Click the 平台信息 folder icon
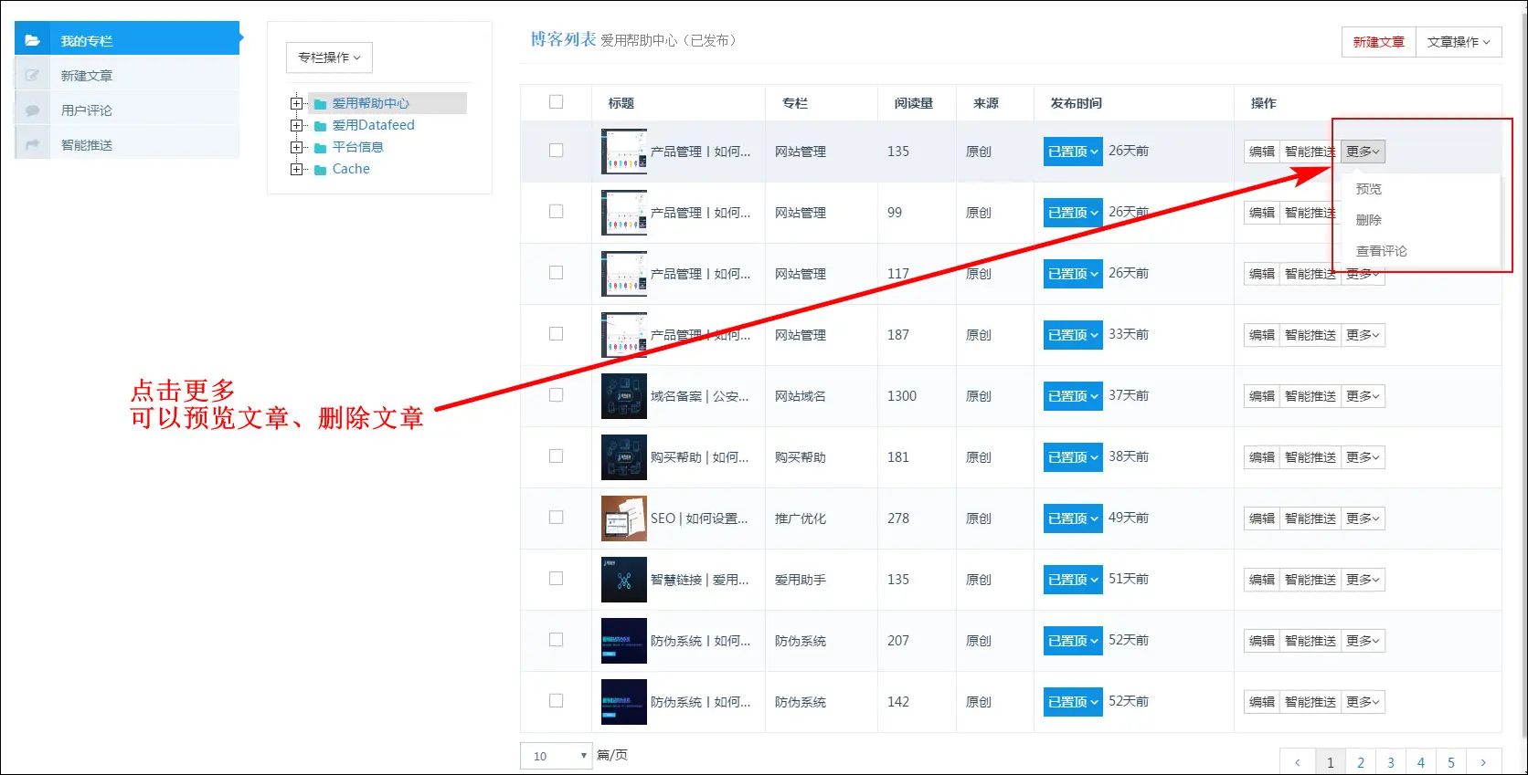The height and width of the screenshot is (775, 1528). point(321,148)
